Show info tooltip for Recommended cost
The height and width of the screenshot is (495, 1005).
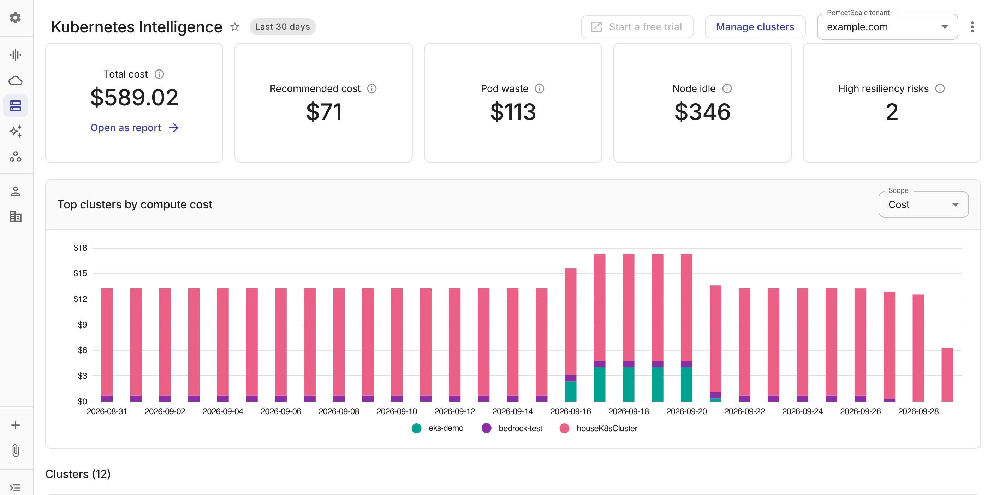pos(372,88)
